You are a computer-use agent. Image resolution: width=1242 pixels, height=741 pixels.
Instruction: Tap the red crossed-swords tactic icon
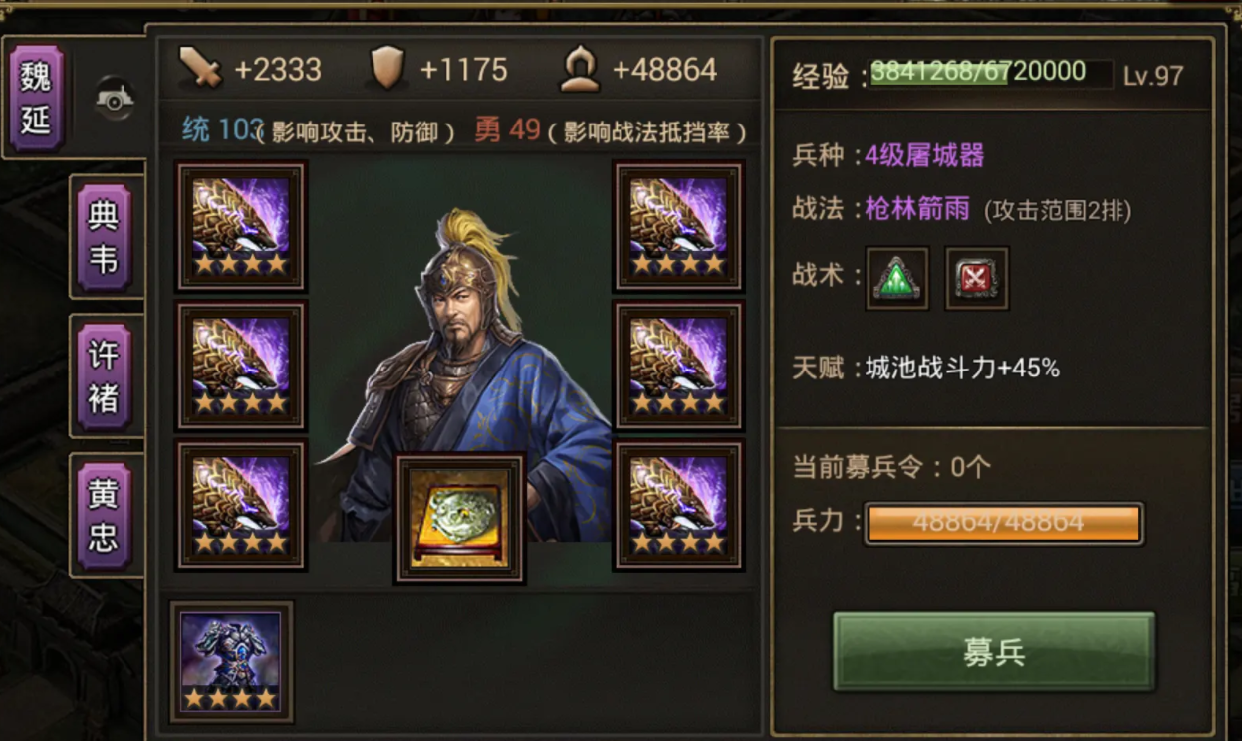[x=976, y=278]
